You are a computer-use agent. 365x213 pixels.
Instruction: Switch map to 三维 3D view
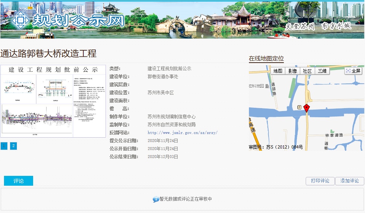click(x=322, y=71)
